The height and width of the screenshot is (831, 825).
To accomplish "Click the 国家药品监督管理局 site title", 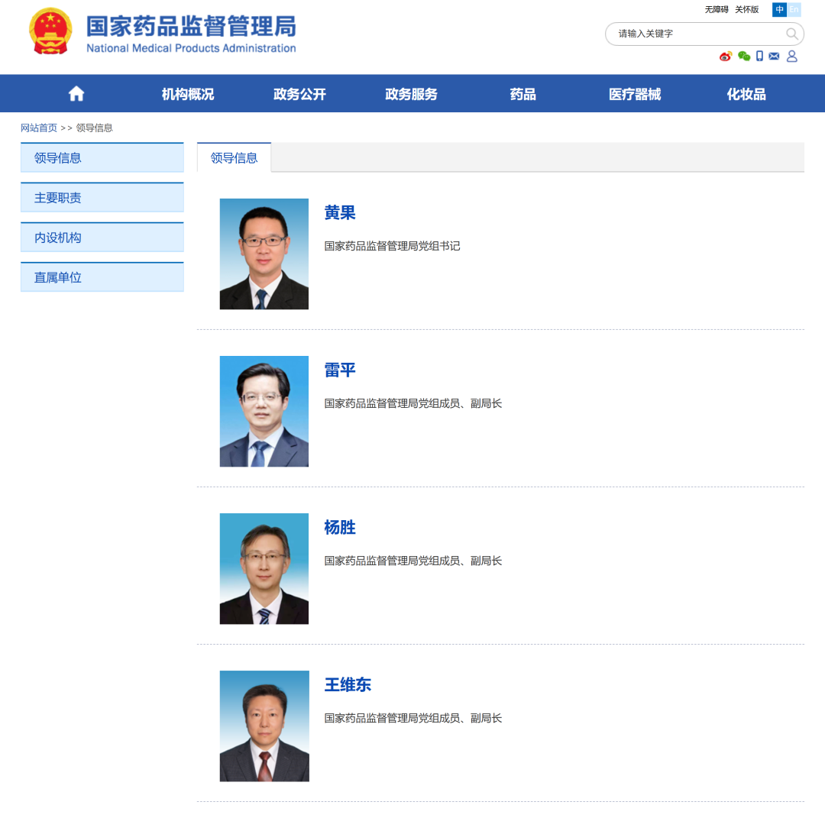I will [x=192, y=27].
